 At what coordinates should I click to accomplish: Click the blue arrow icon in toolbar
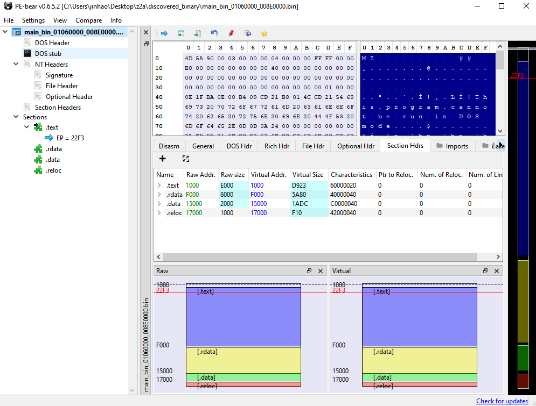(164, 33)
